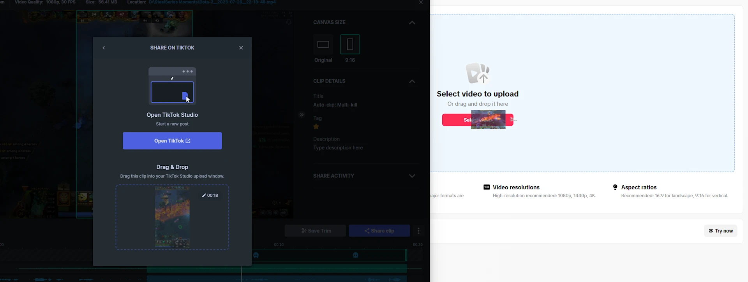Image resolution: width=748 pixels, height=282 pixels.
Task: Expand the Share Activity section
Action: [x=412, y=176]
